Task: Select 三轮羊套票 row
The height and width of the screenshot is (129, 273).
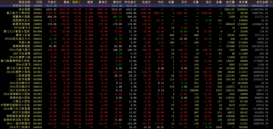Action: (136, 79)
